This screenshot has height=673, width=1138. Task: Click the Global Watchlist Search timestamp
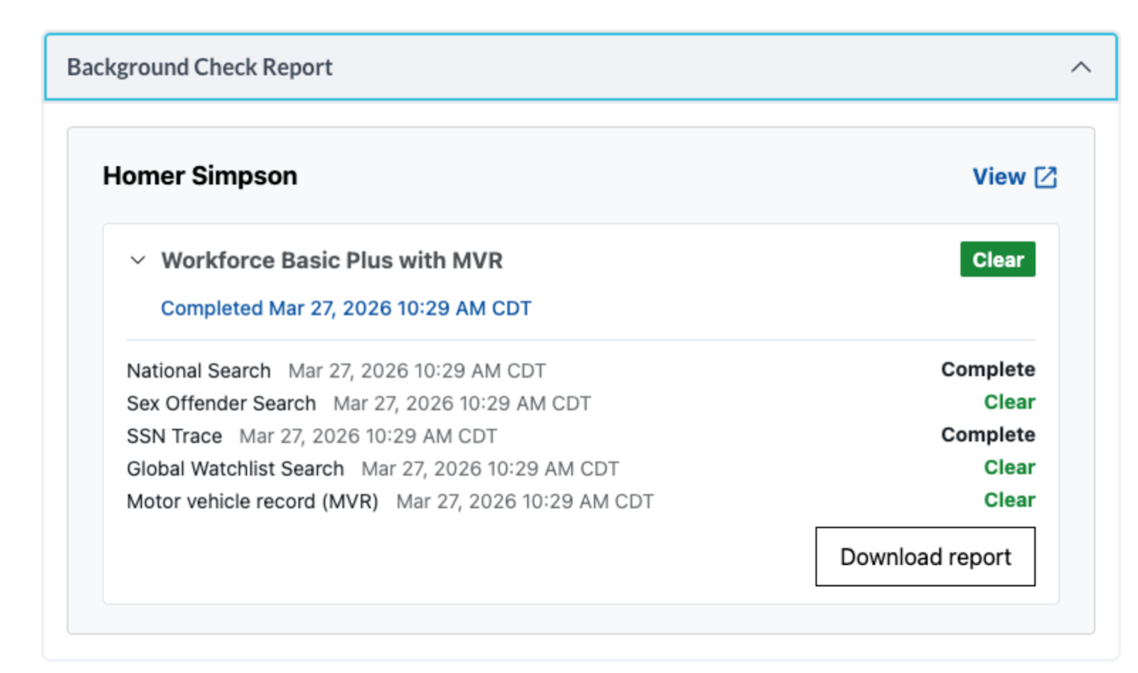pyautogui.click(x=490, y=468)
